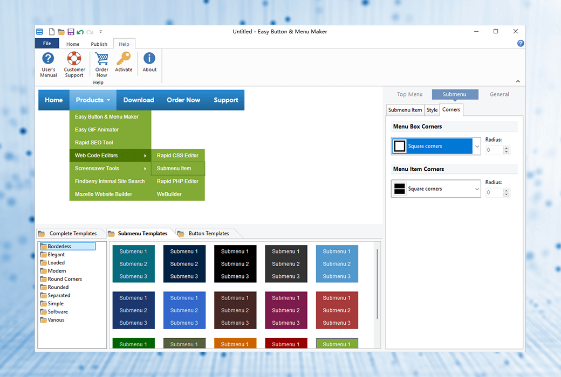Click the Undo arrow icon
The image size is (561, 377).
point(80,32)
